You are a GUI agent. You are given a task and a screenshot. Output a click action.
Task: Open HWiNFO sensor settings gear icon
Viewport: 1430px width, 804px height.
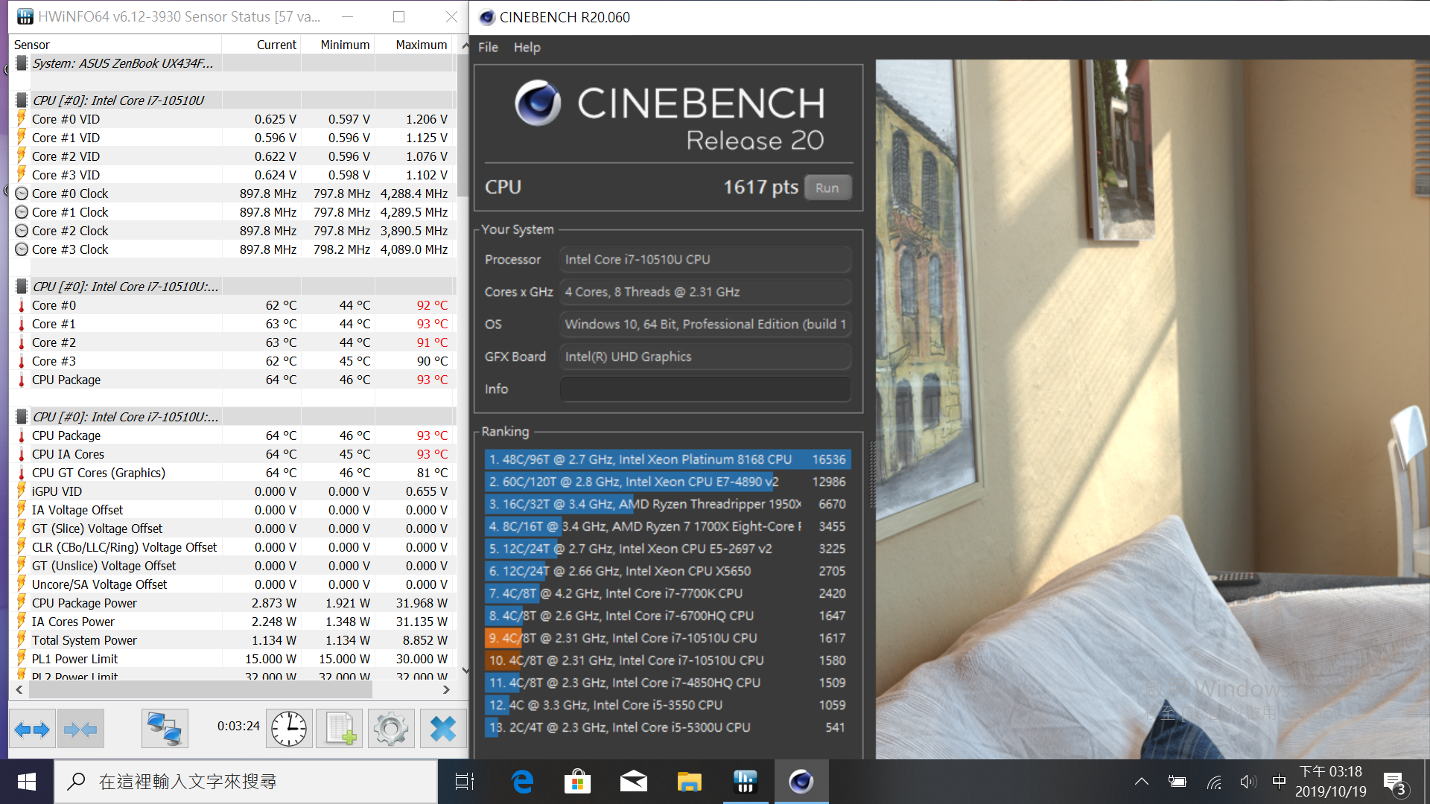(391, 729)
